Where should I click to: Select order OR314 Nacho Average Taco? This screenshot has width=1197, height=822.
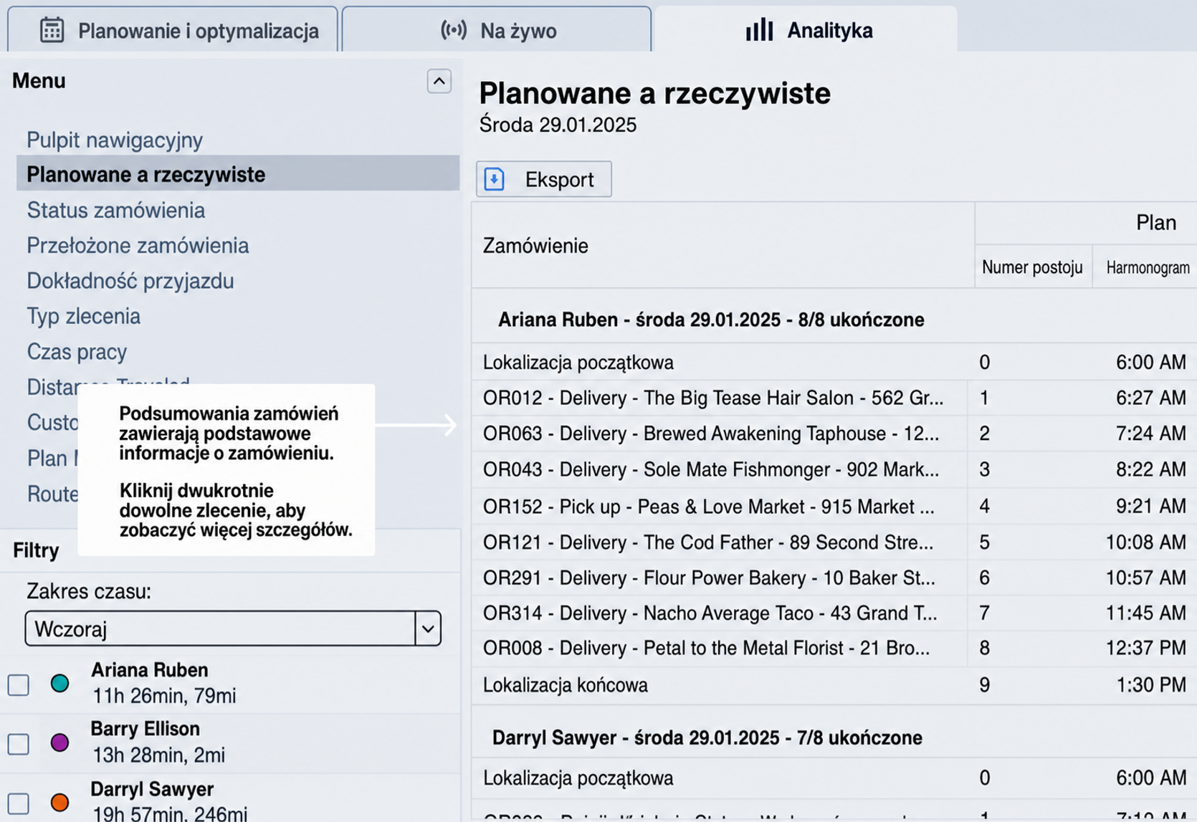[x=834, y=613]
